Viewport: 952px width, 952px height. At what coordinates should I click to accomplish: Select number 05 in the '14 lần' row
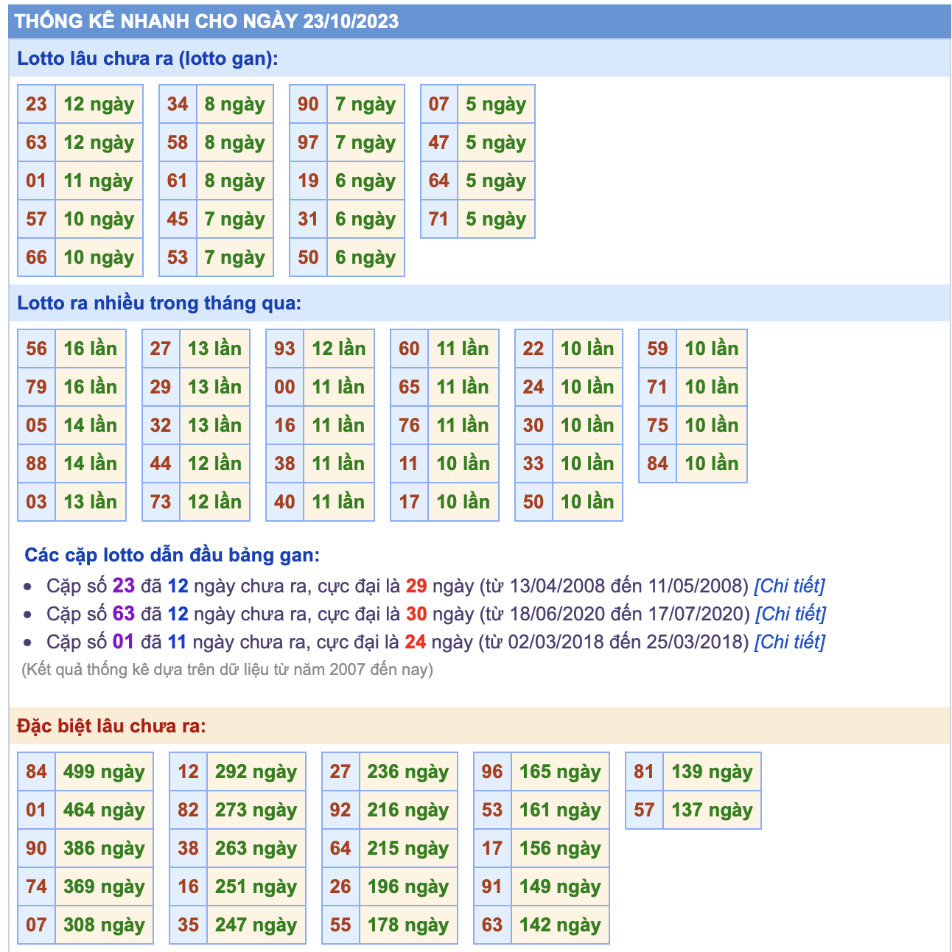(36, 425)
